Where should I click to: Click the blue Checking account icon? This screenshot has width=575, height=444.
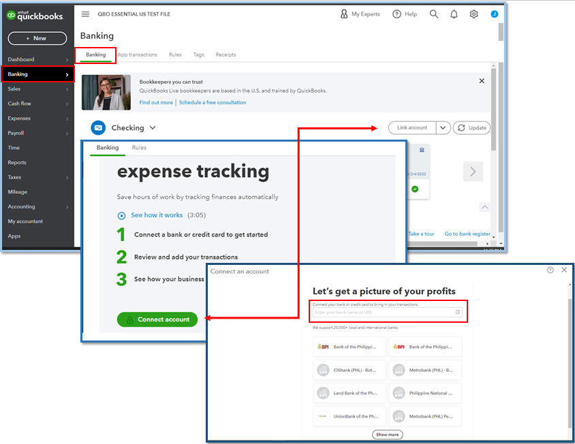(98, 127)
